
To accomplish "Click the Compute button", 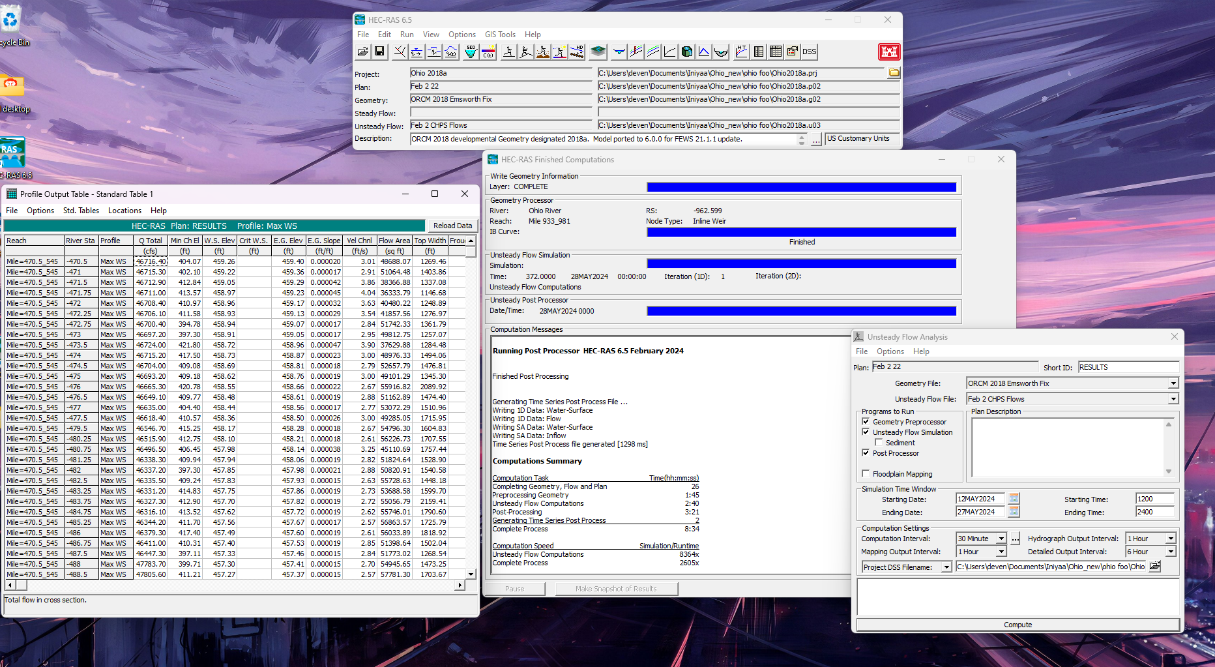I will point(1017,625).
